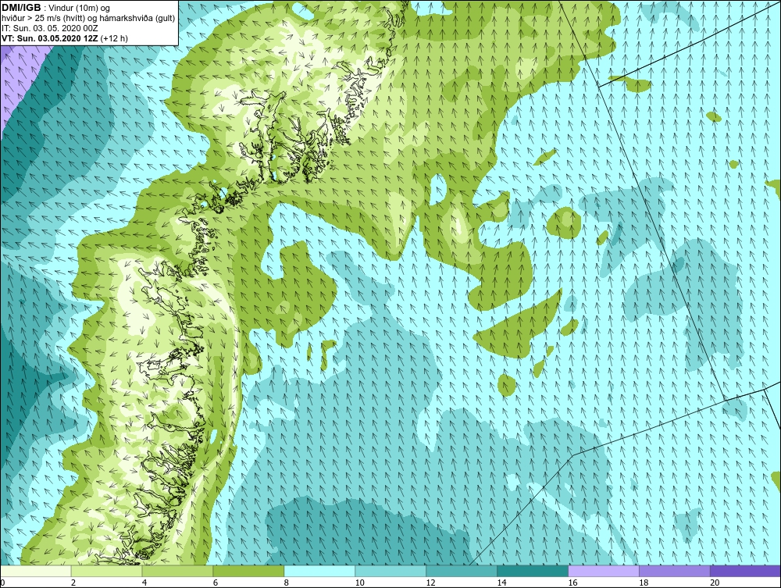Click the legend label 16
The image size is (781, 588).
(572, 583)
